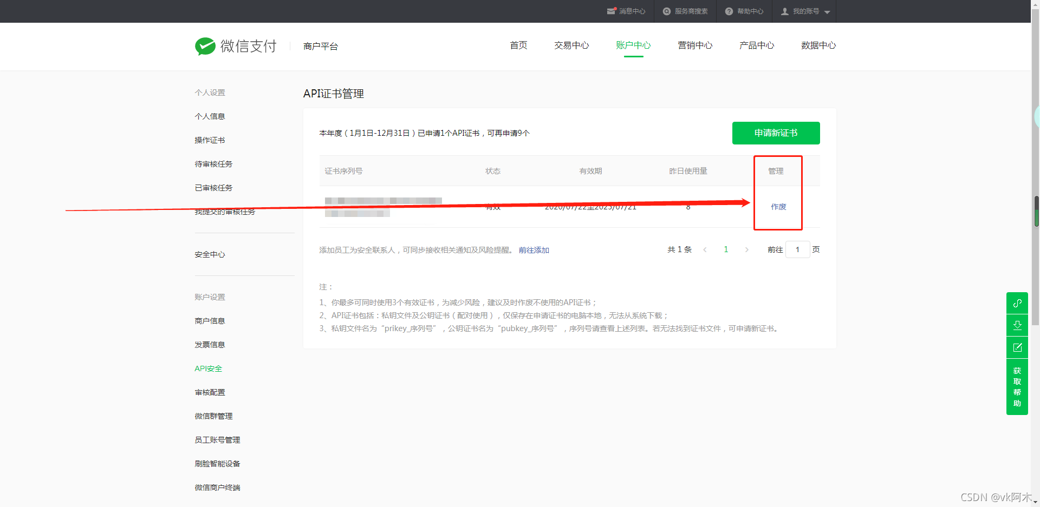Go to the previous page arrow
This screenshot has height=507, width=1040.
705,249
